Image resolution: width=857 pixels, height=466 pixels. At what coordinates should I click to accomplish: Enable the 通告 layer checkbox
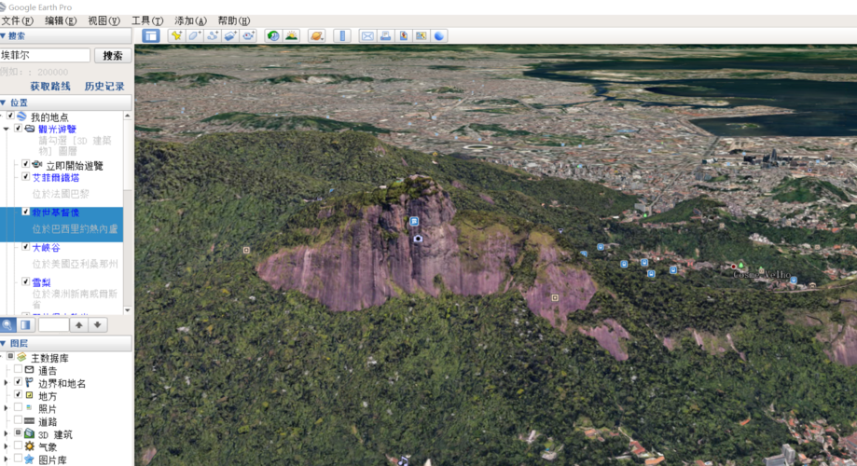[x=18, y=370]
